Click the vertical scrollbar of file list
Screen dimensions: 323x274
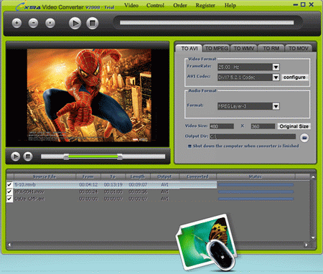(313, 207)
